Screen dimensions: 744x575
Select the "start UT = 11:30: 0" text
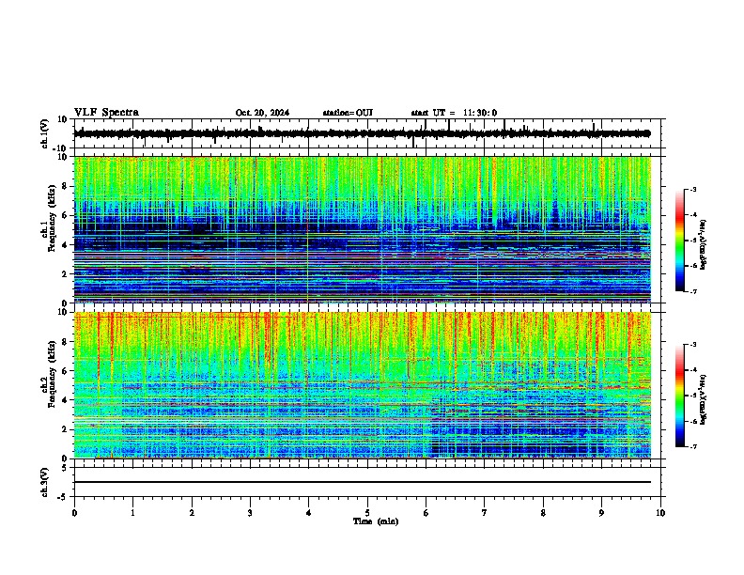click(x=454, y=113)
